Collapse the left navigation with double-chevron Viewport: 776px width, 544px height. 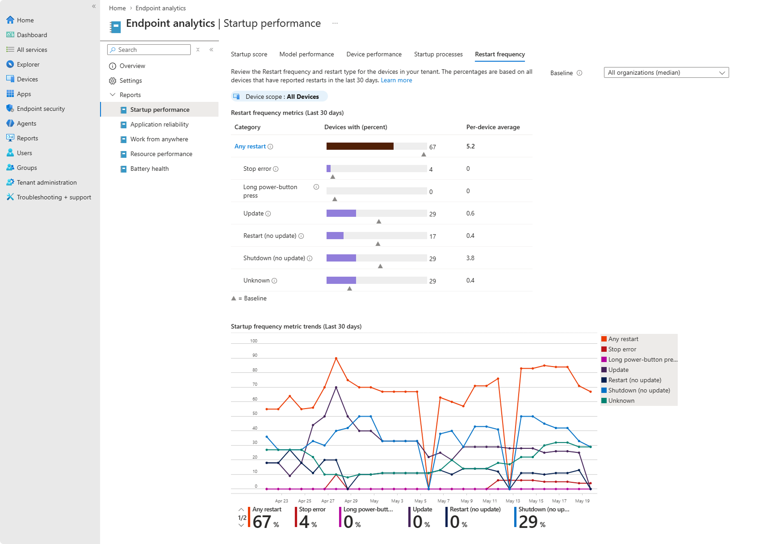pyautogui.click(x=94, y=6)
